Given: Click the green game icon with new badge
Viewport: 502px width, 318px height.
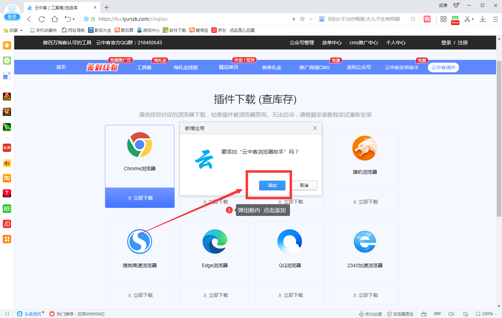Looking at the screenshot, I should [455, 20].
